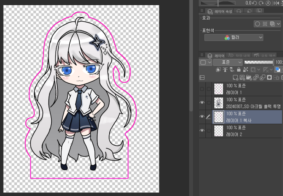283x196 pixels.
Task: Apply border effect circle icon
Action: tap(258, 24)
